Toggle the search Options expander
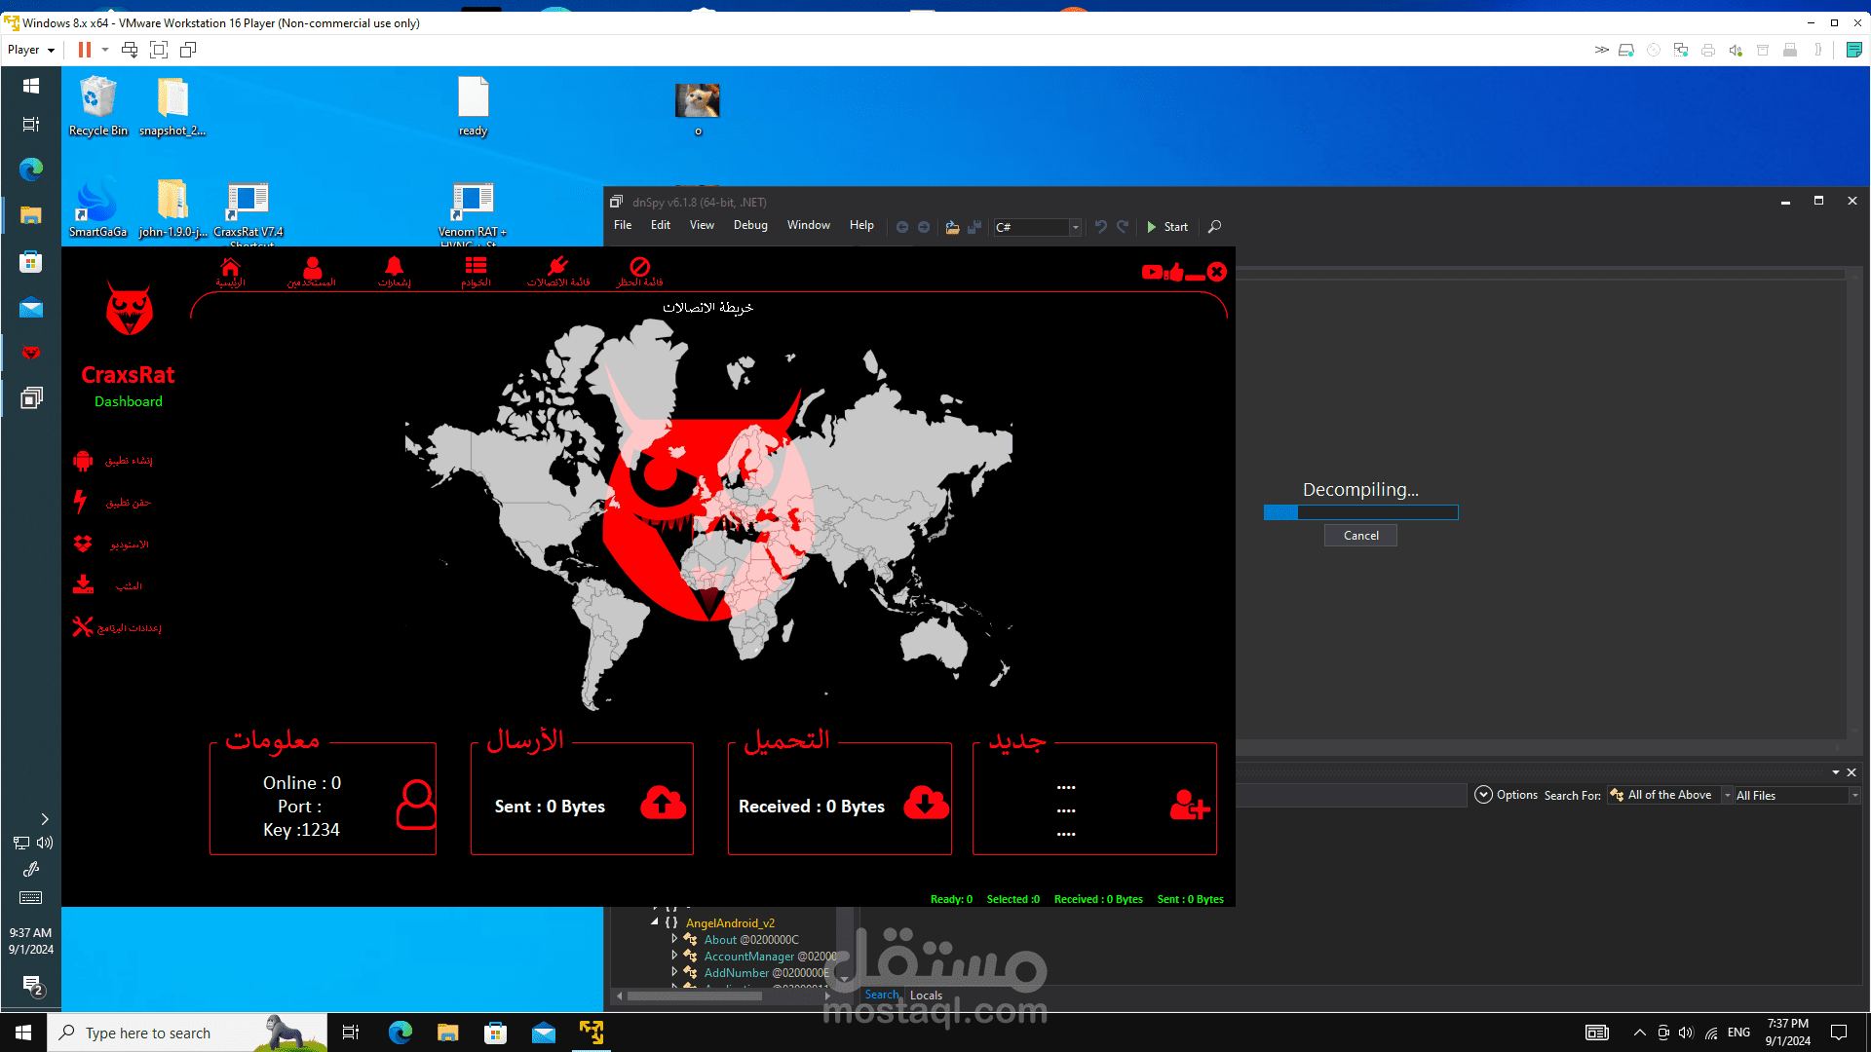Viewport: 1871px width, 1052px height. pyautogui.click(x=1483, y=795)
